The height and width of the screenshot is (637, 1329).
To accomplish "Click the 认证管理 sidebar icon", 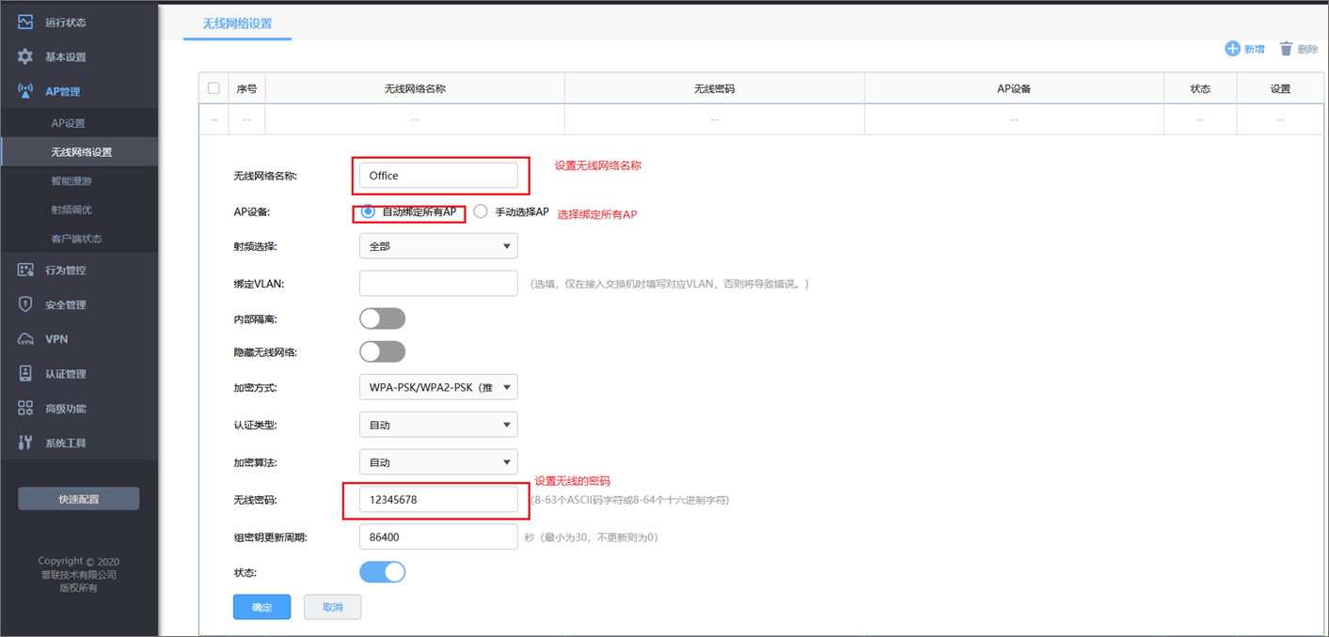I will click(25, 373).
